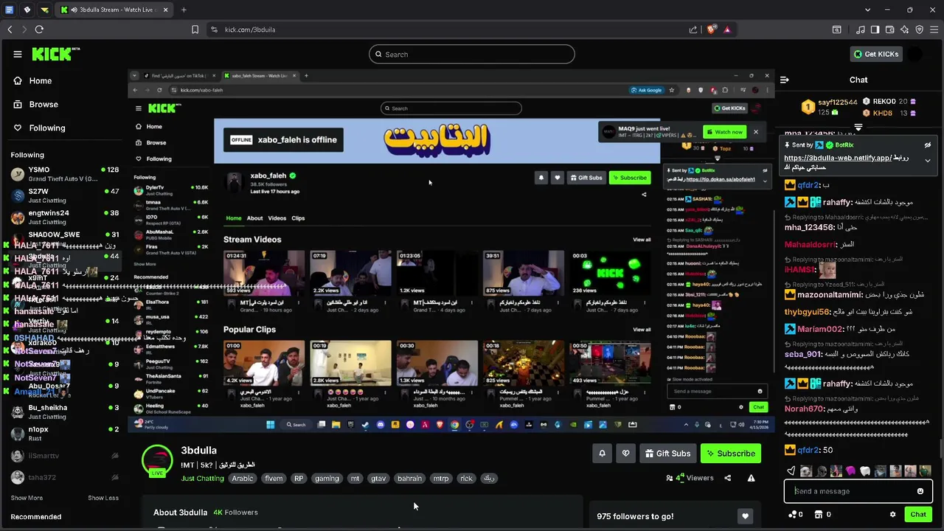Screen dimensions: 944x531
Task: Focus the main Kick search field
Action: pyautogui.click(x=472, y=54)
